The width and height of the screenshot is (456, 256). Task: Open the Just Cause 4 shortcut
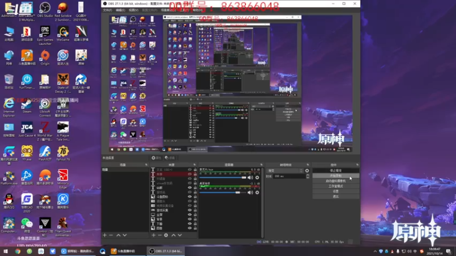click(x=27, y=130)
